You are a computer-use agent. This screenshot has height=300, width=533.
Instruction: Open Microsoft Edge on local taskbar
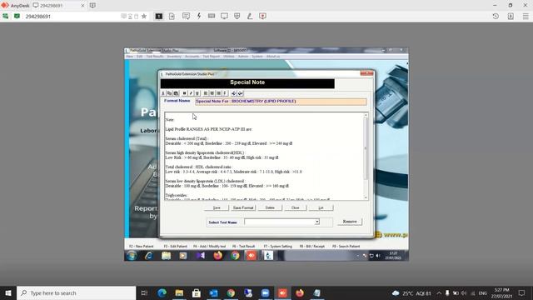tap(162, 292)
